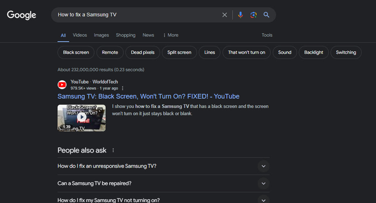Open the Tools search options
376x203 pixels.
[x=267, y=35]
